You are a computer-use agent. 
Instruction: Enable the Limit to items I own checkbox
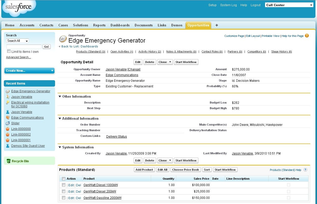click(9, 52)
